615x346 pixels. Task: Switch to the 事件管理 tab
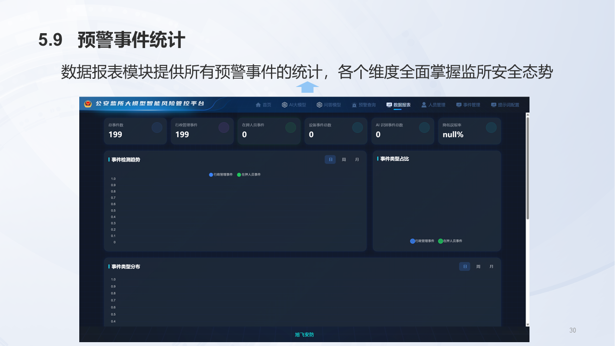coord(468,105)
